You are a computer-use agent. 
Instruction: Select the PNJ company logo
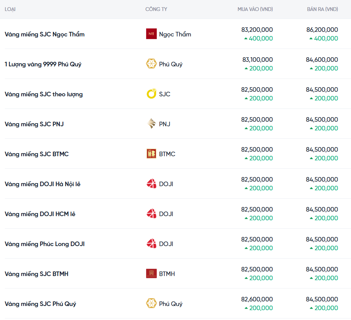tap(151, 124)
